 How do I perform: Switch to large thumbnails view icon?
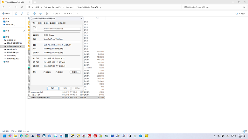coord(246,131)
